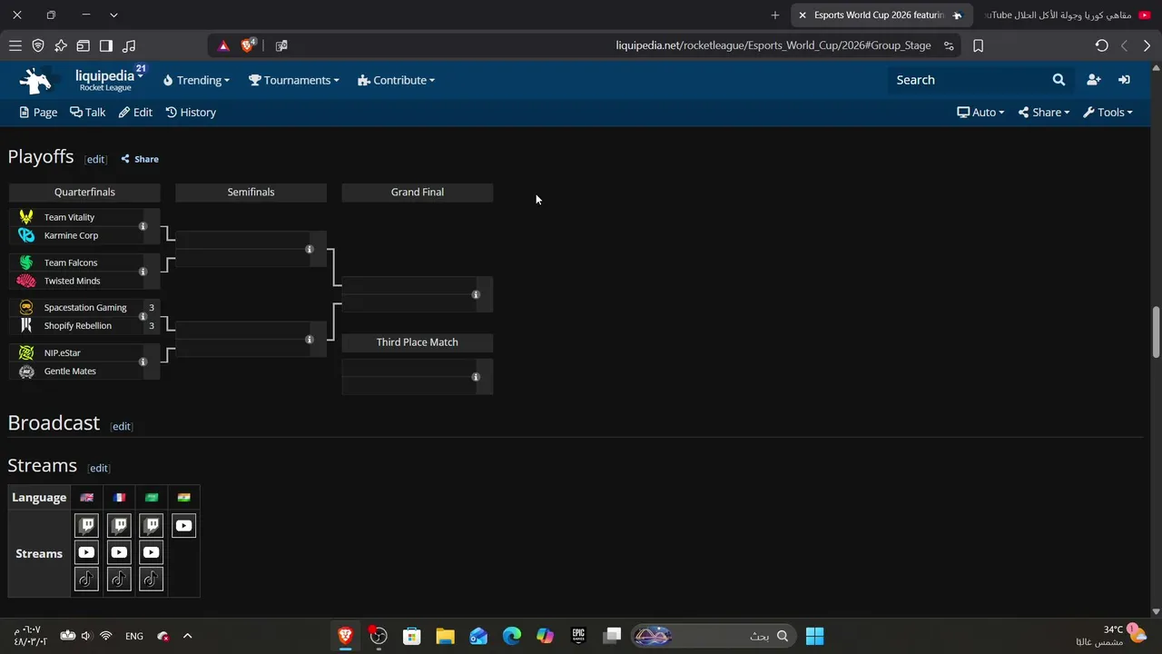Open a new browser tab
The width and height of the screenshot is (1162, 654).
[x=774, y=15]
